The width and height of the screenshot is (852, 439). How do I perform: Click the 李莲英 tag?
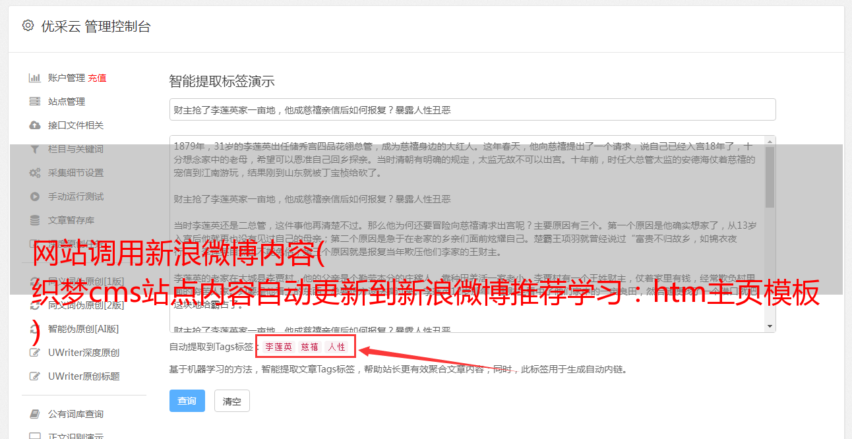pyautogui.click(x=279, y=347)
